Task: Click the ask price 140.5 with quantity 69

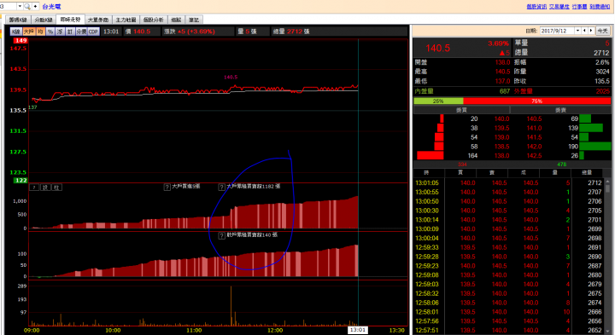Action: 534,118
